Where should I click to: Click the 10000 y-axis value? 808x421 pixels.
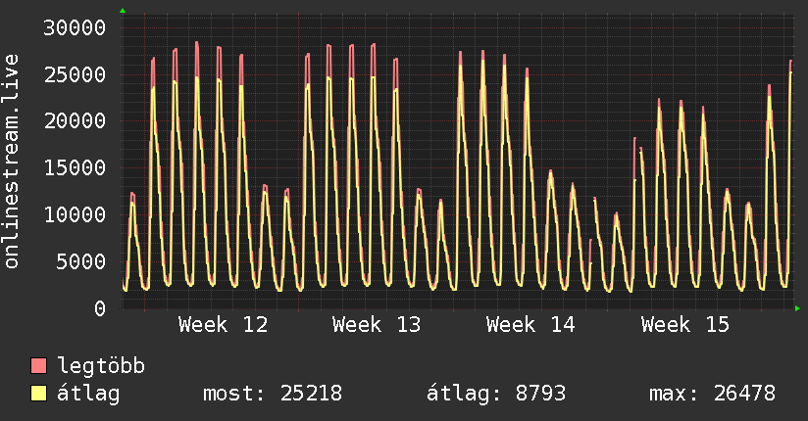(75, 215)
